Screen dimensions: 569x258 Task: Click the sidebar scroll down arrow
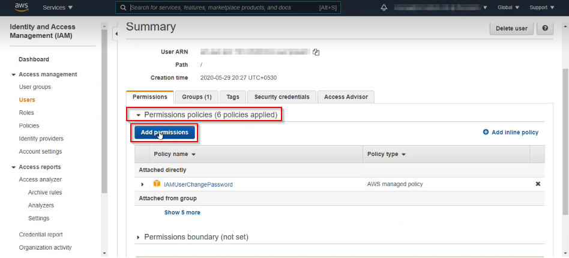click(104, 253)
